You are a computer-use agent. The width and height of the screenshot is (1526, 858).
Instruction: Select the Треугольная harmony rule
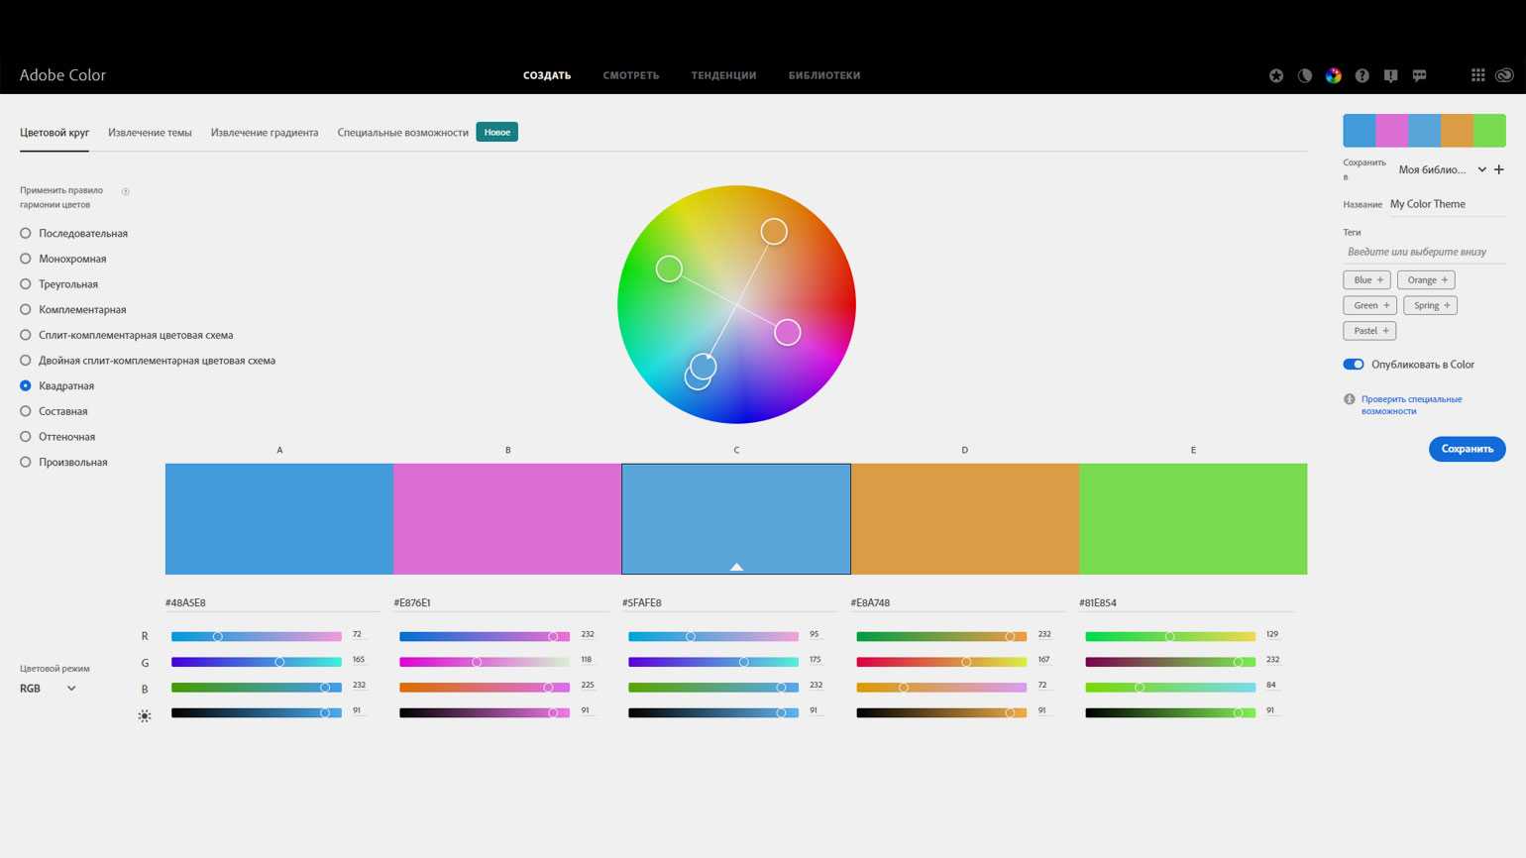pyautogui.click(x=26, y=284)
